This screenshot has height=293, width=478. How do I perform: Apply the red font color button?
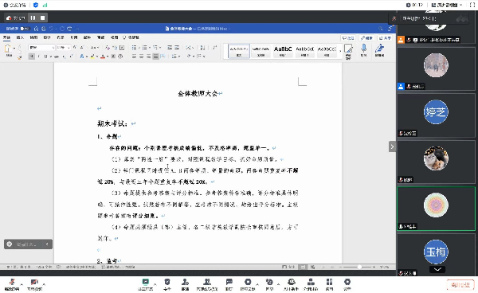(103, 57)
